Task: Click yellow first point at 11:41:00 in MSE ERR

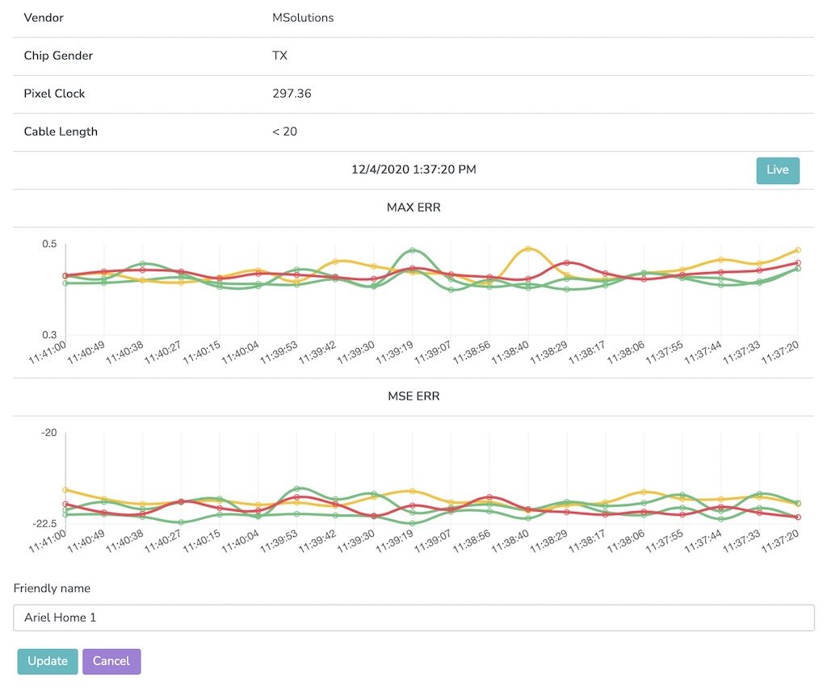Action: (65, 489)
